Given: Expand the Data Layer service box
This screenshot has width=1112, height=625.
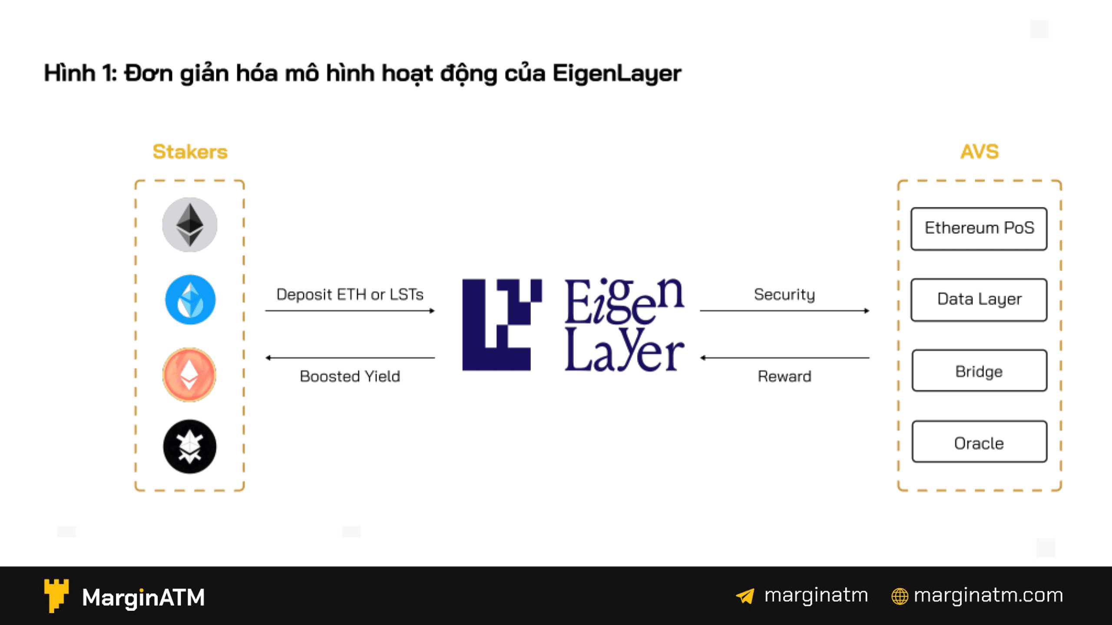Looking at the screenshot, I should [x=979, y=298].
